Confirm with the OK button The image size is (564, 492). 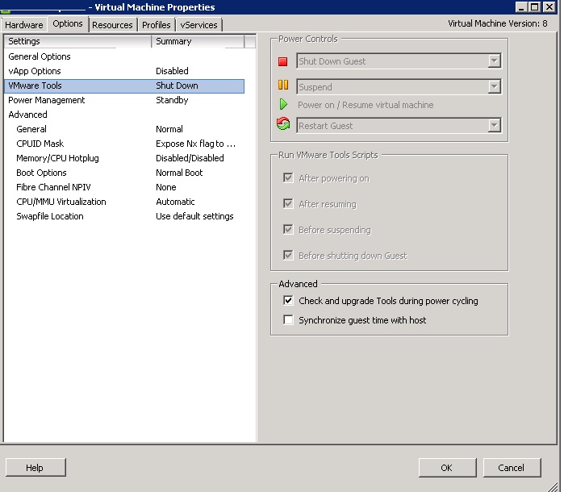point(447,468)
